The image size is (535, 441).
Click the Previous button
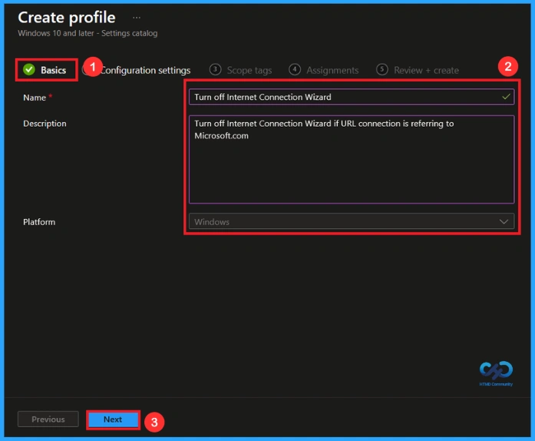pyautogui.click(x=48, y=419)
